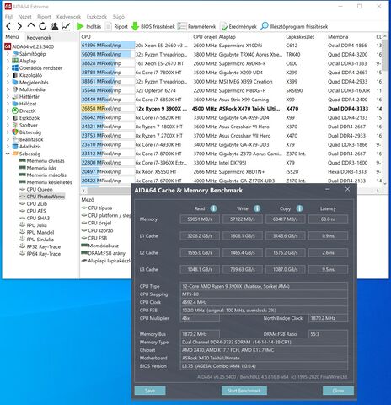The image size is (391, 405).
Task: Open the Riport menu in menu bar
Action: coord(44,17)
